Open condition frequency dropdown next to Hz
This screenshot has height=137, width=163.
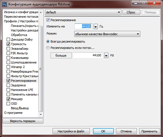tap(106, 55)
